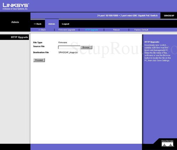The height and width of the screenshot is (150, 177).
Task: Click the Proceed button
Action: [39, 60]
